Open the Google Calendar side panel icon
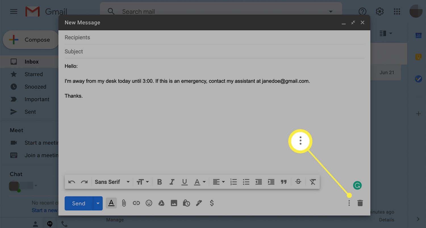This screenshot has width=426, height=228. (x=418, y=35)
